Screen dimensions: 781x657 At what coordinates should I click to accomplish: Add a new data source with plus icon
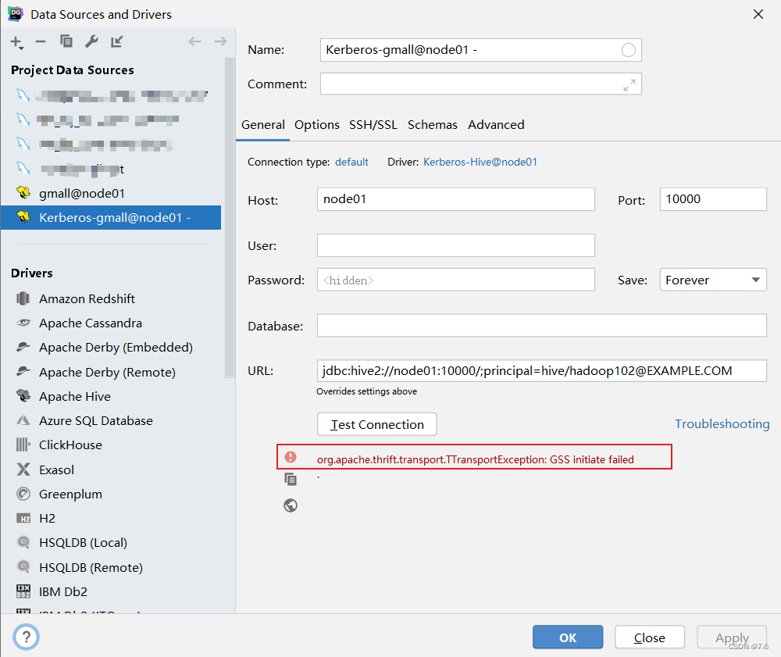click(16, 42)
